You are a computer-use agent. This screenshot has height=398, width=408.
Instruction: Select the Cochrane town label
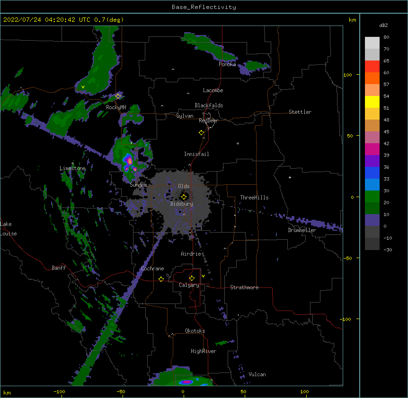tap(152, 268)
